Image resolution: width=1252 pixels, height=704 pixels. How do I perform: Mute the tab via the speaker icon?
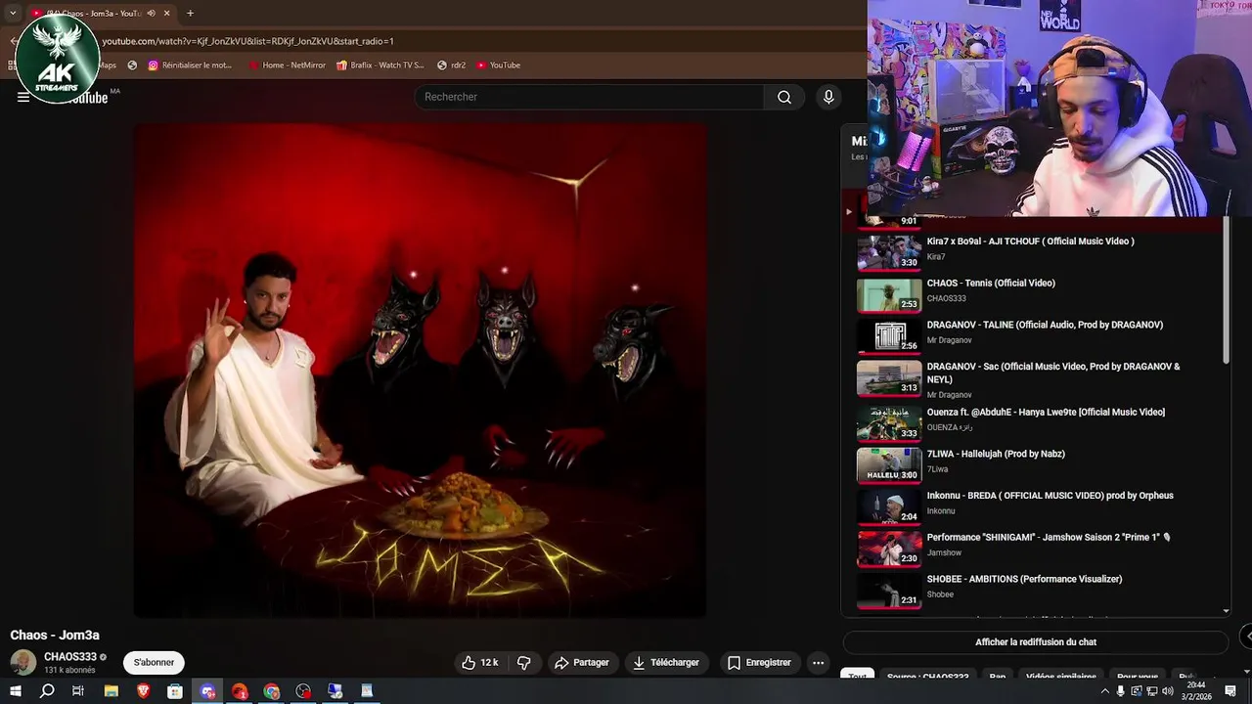coord(151,13)
